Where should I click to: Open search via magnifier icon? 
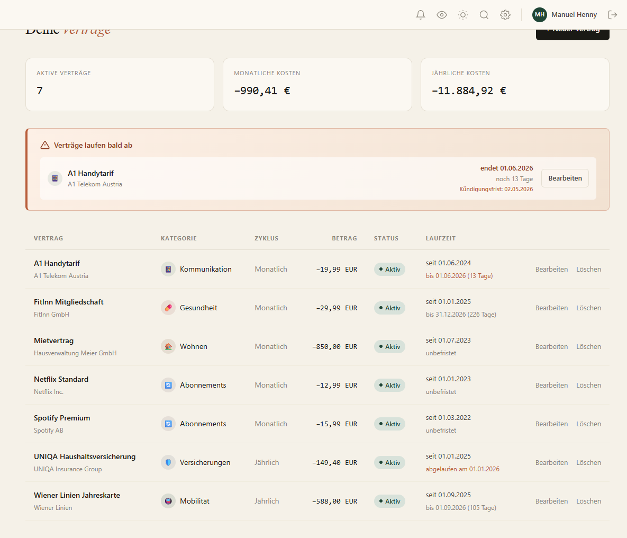(x=484, y=15)
